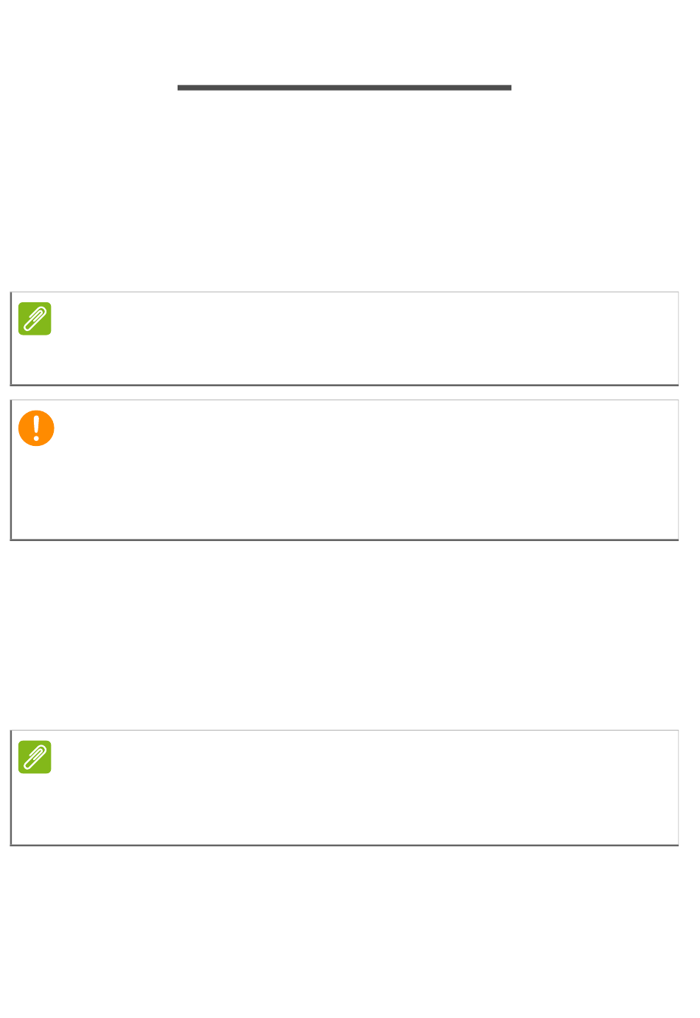The width and height of the screenshot is (700, 1018).
Task: Select the white paperclip inside the upper green square
Action: tap(35, 318)
